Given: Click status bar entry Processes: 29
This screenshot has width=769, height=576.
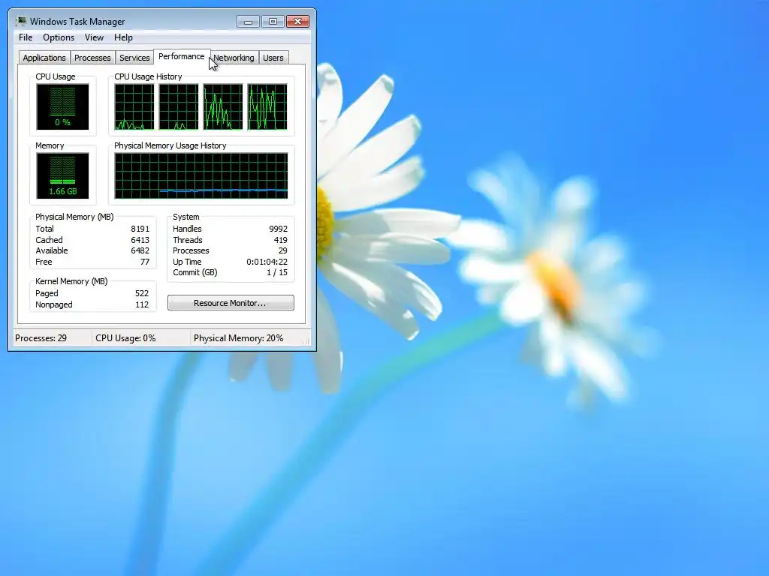Looking at the screenshot, I should click(x=41, y=338).
